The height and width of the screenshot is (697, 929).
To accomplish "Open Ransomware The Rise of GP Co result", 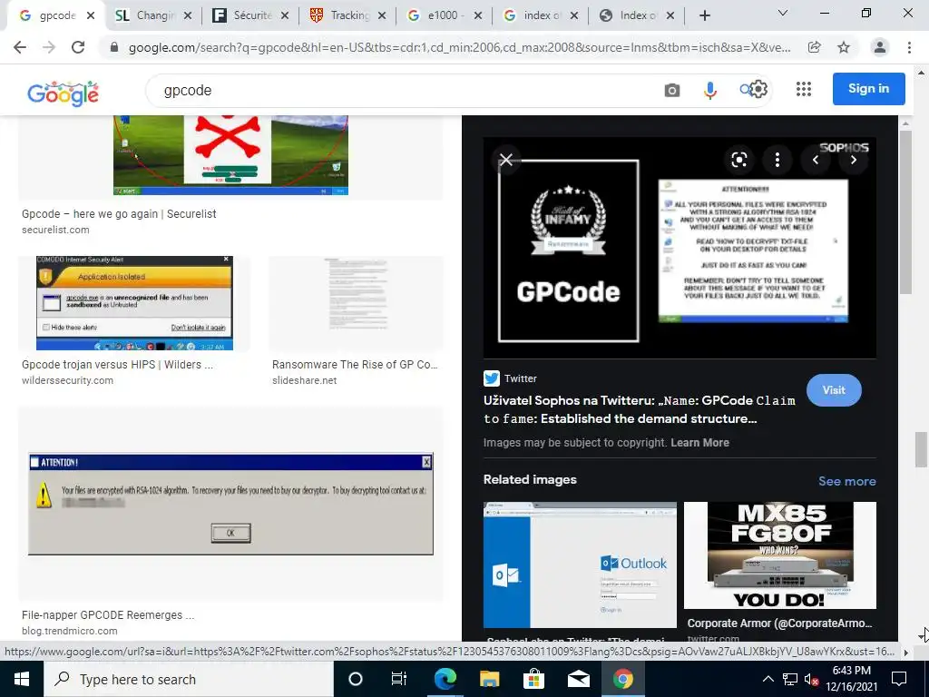I will [355, 365].
